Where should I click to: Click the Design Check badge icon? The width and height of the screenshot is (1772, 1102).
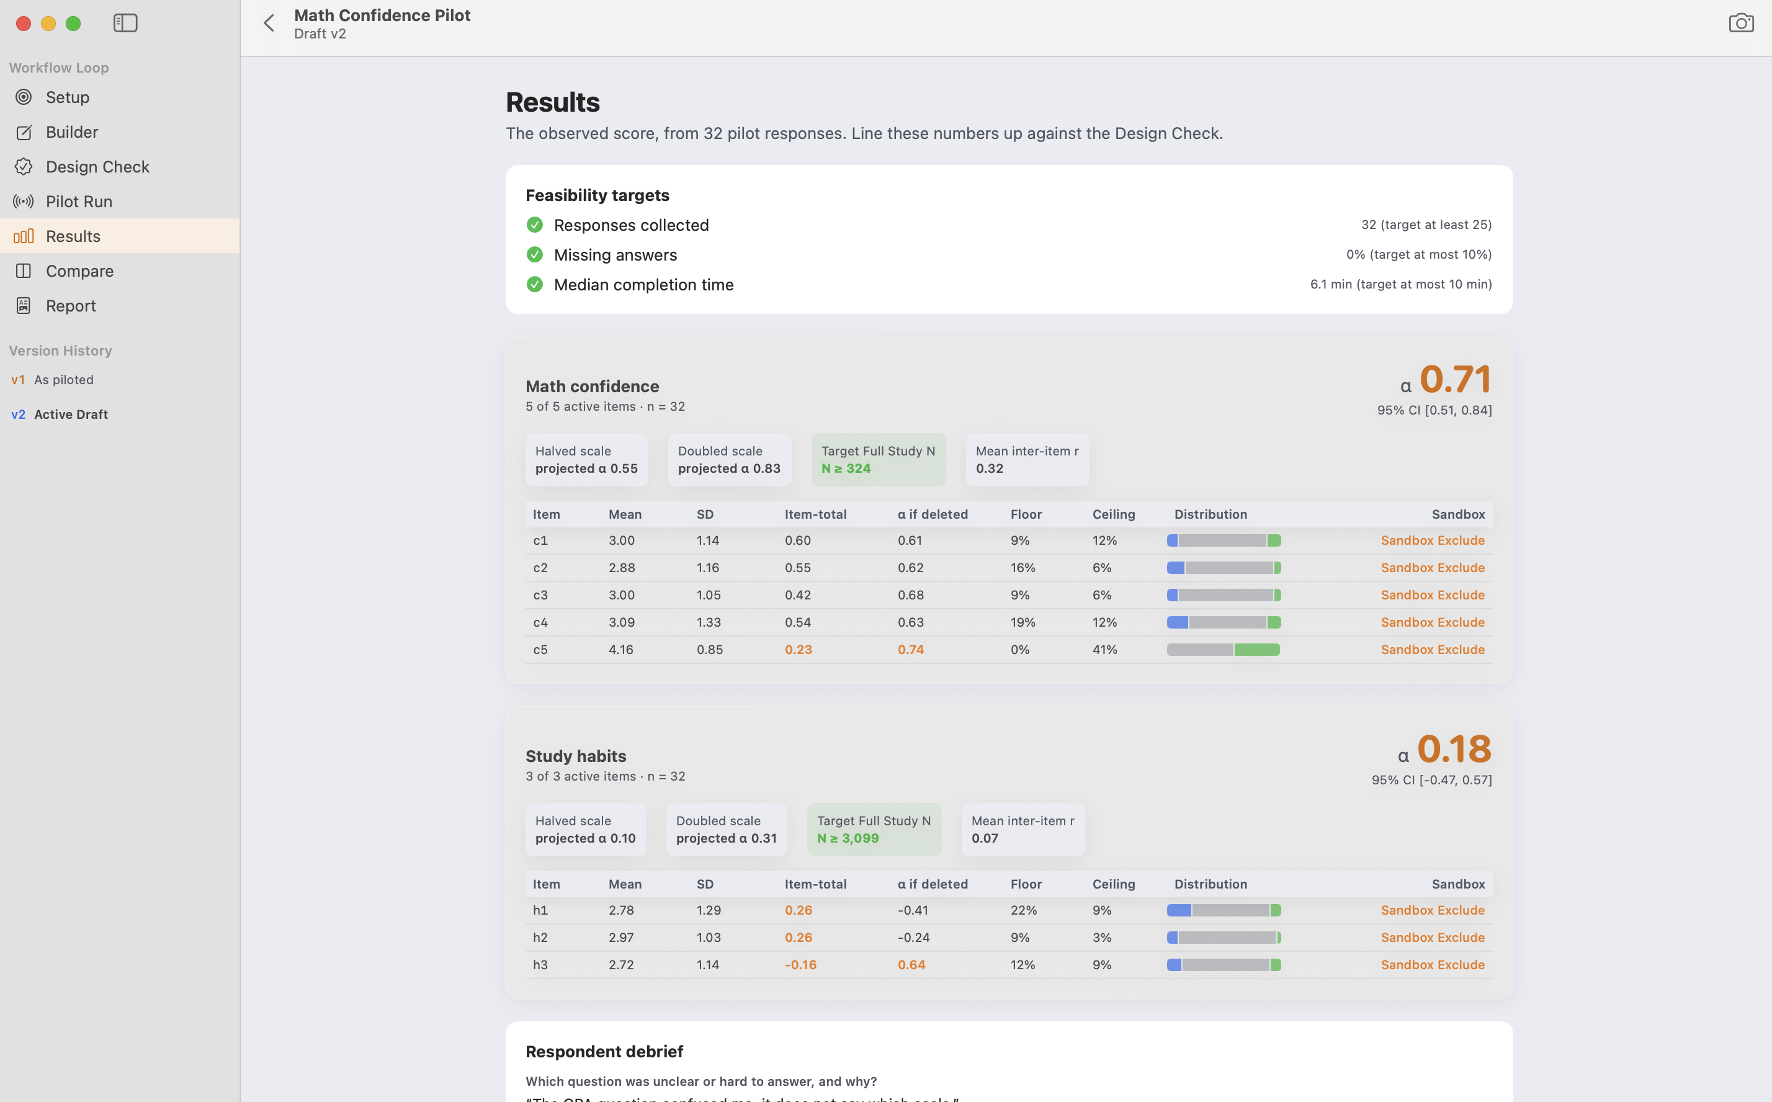[x=24, y=167]
